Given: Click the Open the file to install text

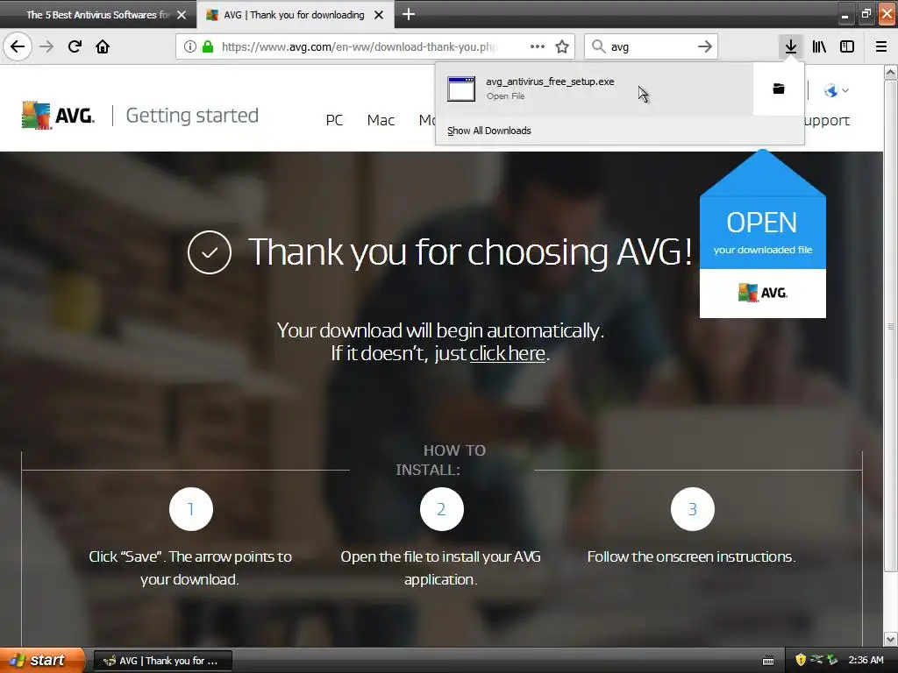Looking at the screenshot, I should [440, 568].
